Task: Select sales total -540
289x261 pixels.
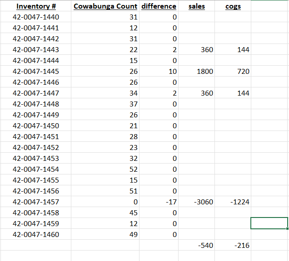Action: [x=196, y=245]
